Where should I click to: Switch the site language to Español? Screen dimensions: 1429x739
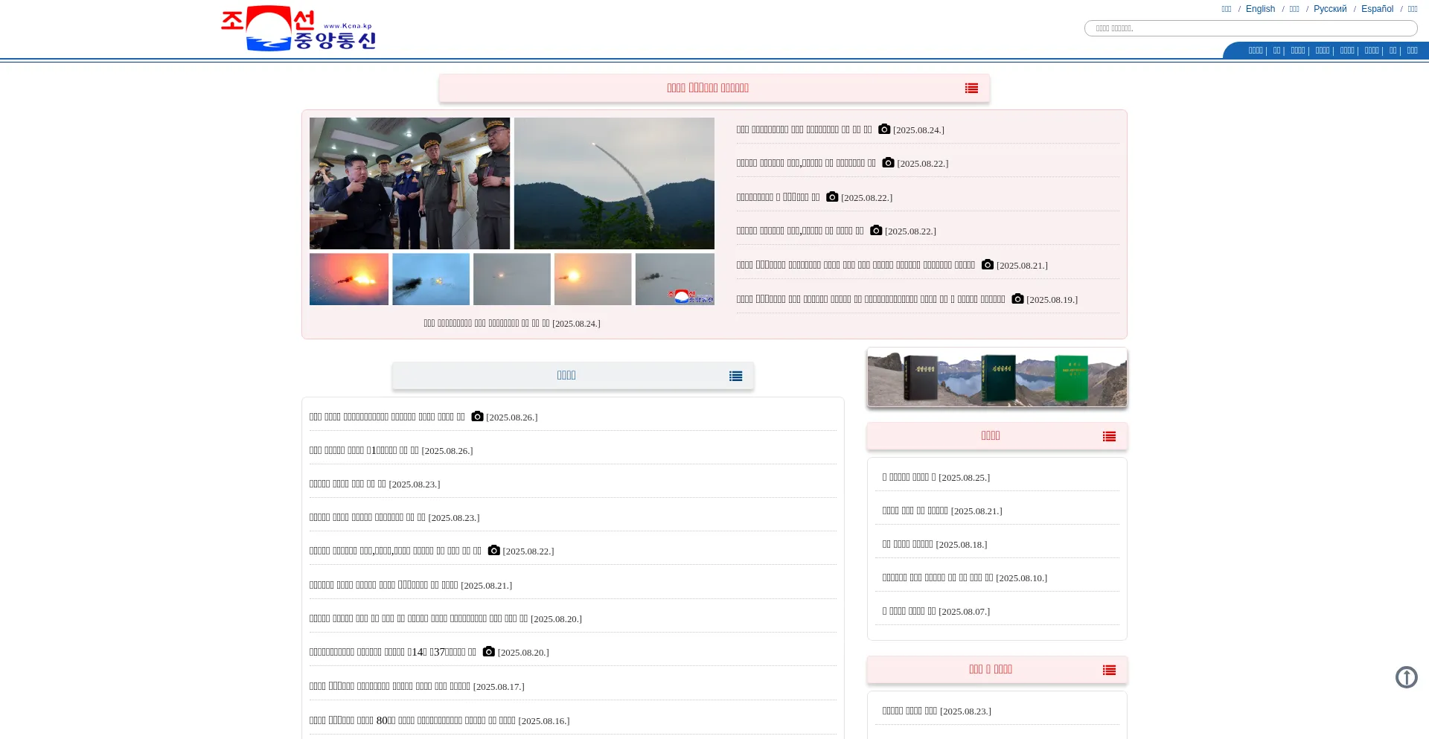point(1377,9)
